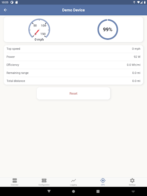Select the Top speed row
This screenshot has width=147, height=196.
tap(73, 49)
